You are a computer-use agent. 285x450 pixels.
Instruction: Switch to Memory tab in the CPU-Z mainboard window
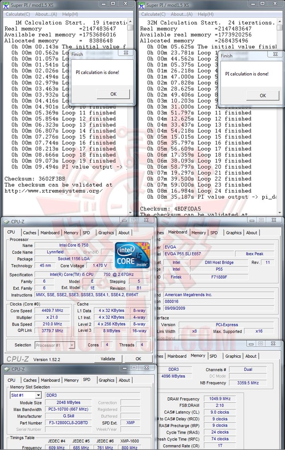coord(199,233)
